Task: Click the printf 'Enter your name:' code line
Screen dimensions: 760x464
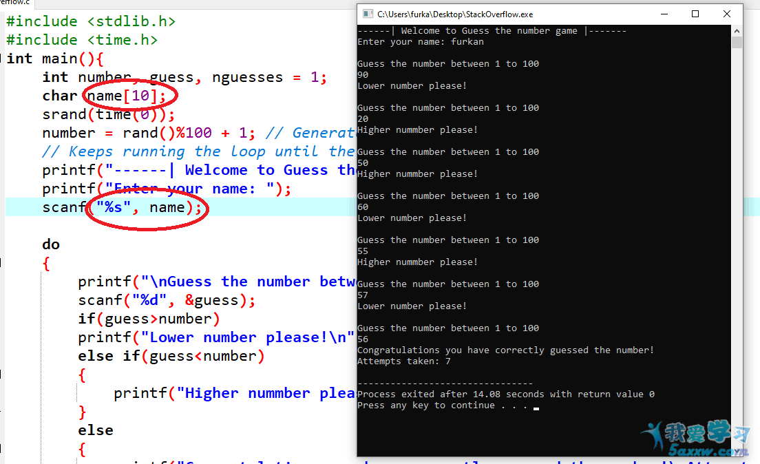Action: coord(167,189)
